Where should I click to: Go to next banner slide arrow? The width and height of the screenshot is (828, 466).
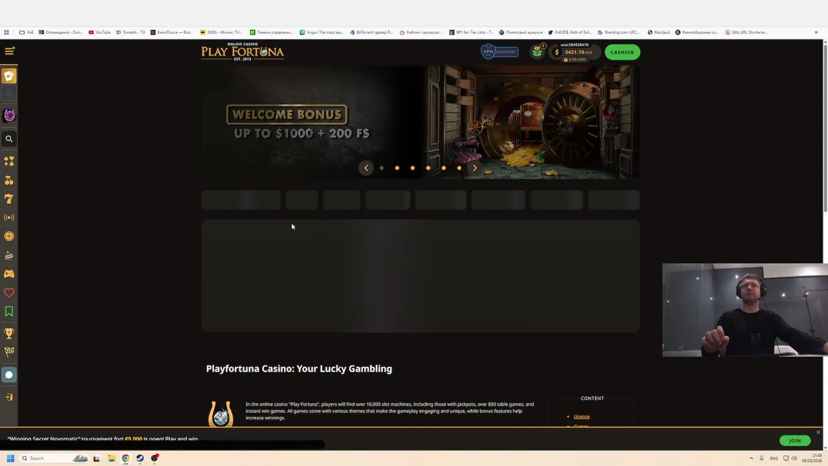[475, 168]
